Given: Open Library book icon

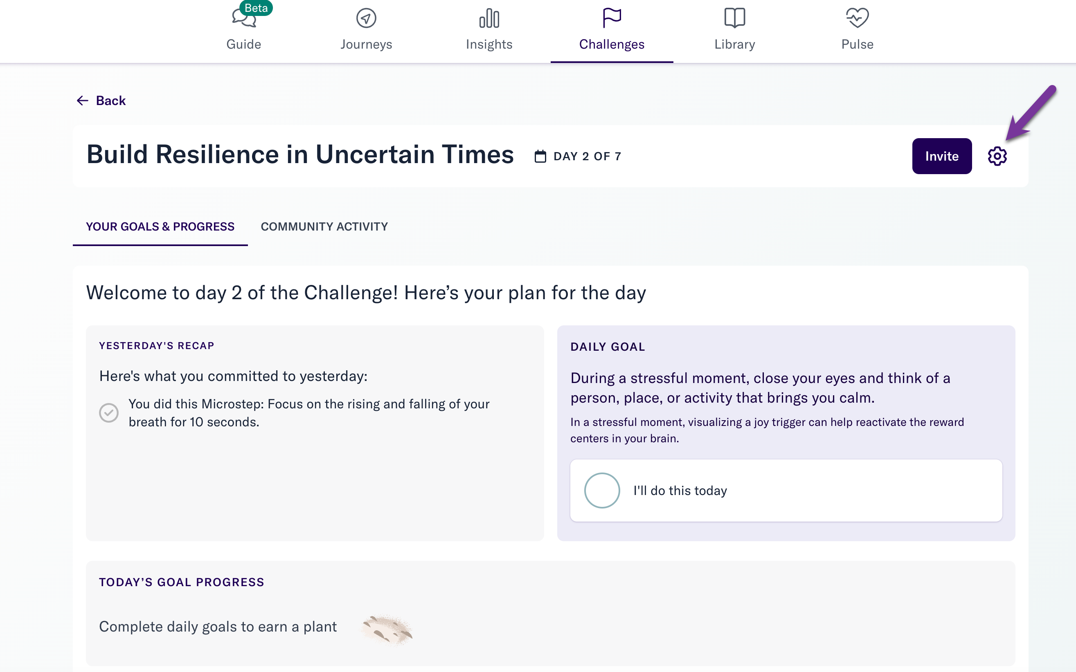Looking at the screenshot, I should (x=734, y=18).
